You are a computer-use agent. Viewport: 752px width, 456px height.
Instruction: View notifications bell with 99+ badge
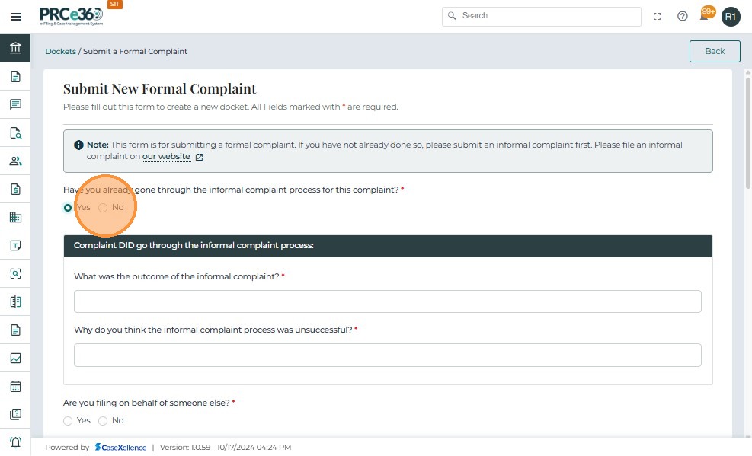(706, 15)
